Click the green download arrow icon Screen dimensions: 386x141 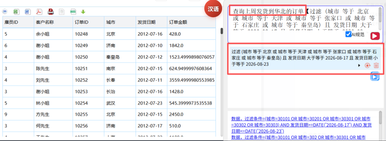coord(83,11)
